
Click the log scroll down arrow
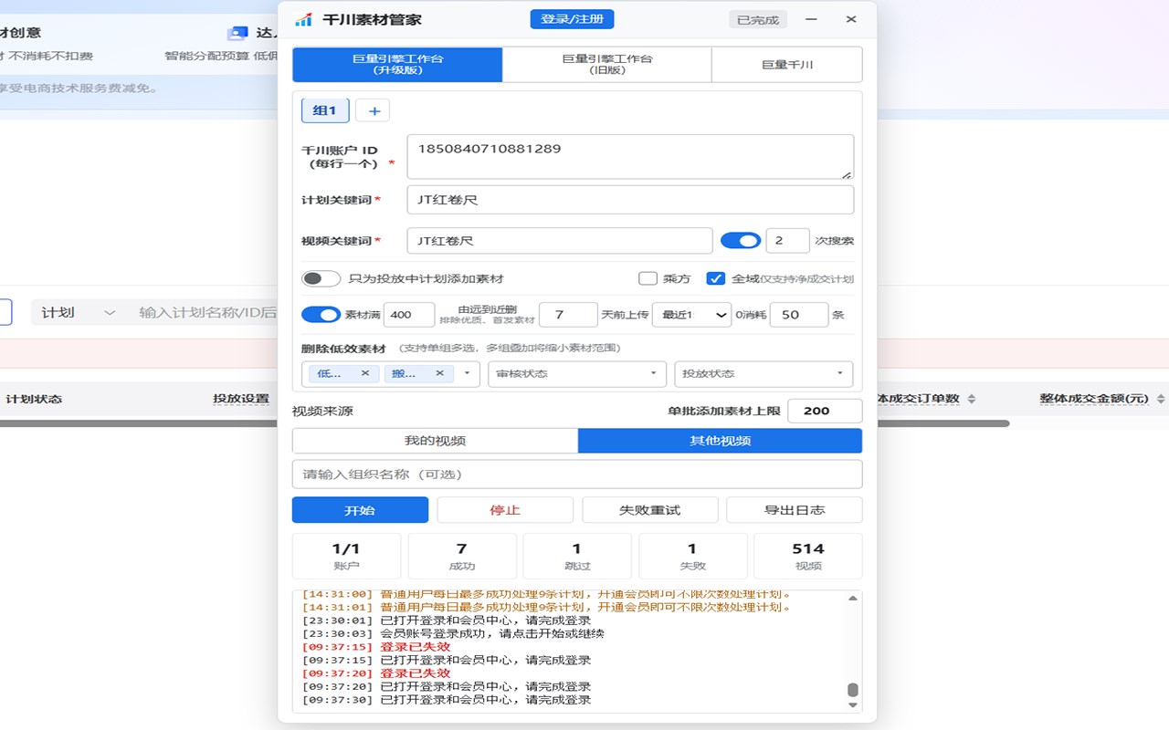(853, 704)
